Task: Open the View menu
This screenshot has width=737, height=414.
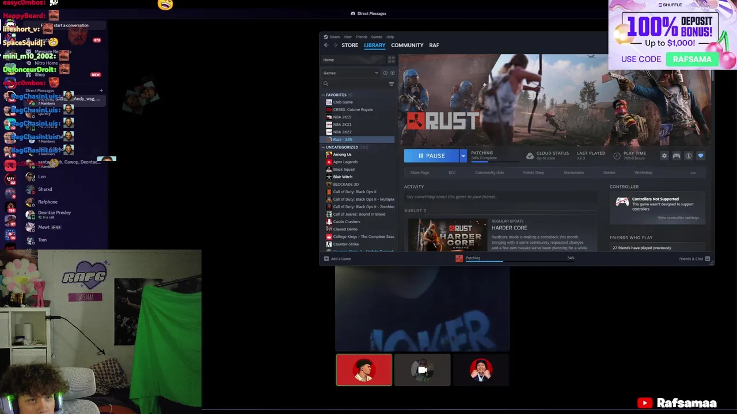Action: [x=348, y=37]
